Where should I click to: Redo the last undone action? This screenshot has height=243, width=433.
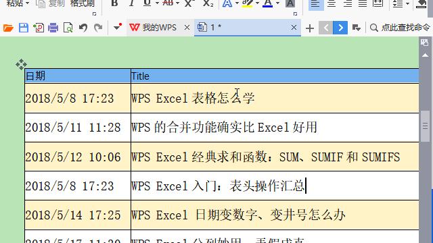point(98,28)
